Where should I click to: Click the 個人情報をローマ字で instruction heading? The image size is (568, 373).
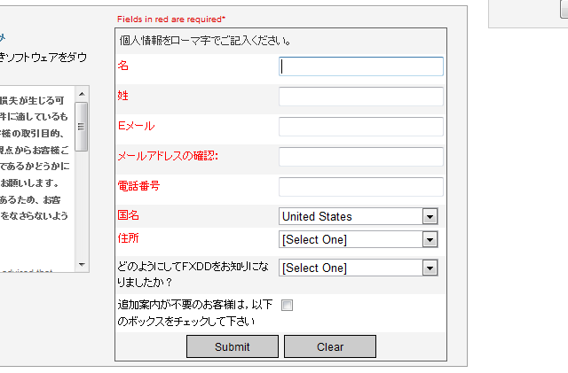pyautogui.click(x=206, y=41)
